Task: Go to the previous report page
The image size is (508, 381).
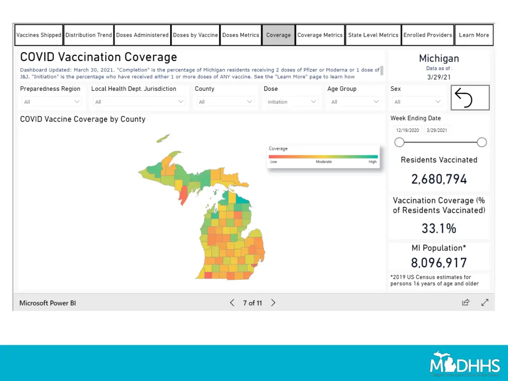Action: pyautogui.click(x=232, y=303)
